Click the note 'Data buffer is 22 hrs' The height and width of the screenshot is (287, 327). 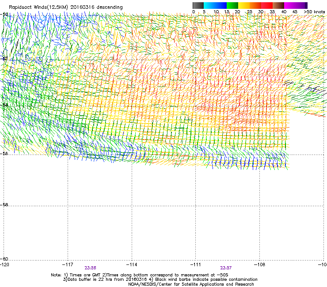[x=89, y=279]
